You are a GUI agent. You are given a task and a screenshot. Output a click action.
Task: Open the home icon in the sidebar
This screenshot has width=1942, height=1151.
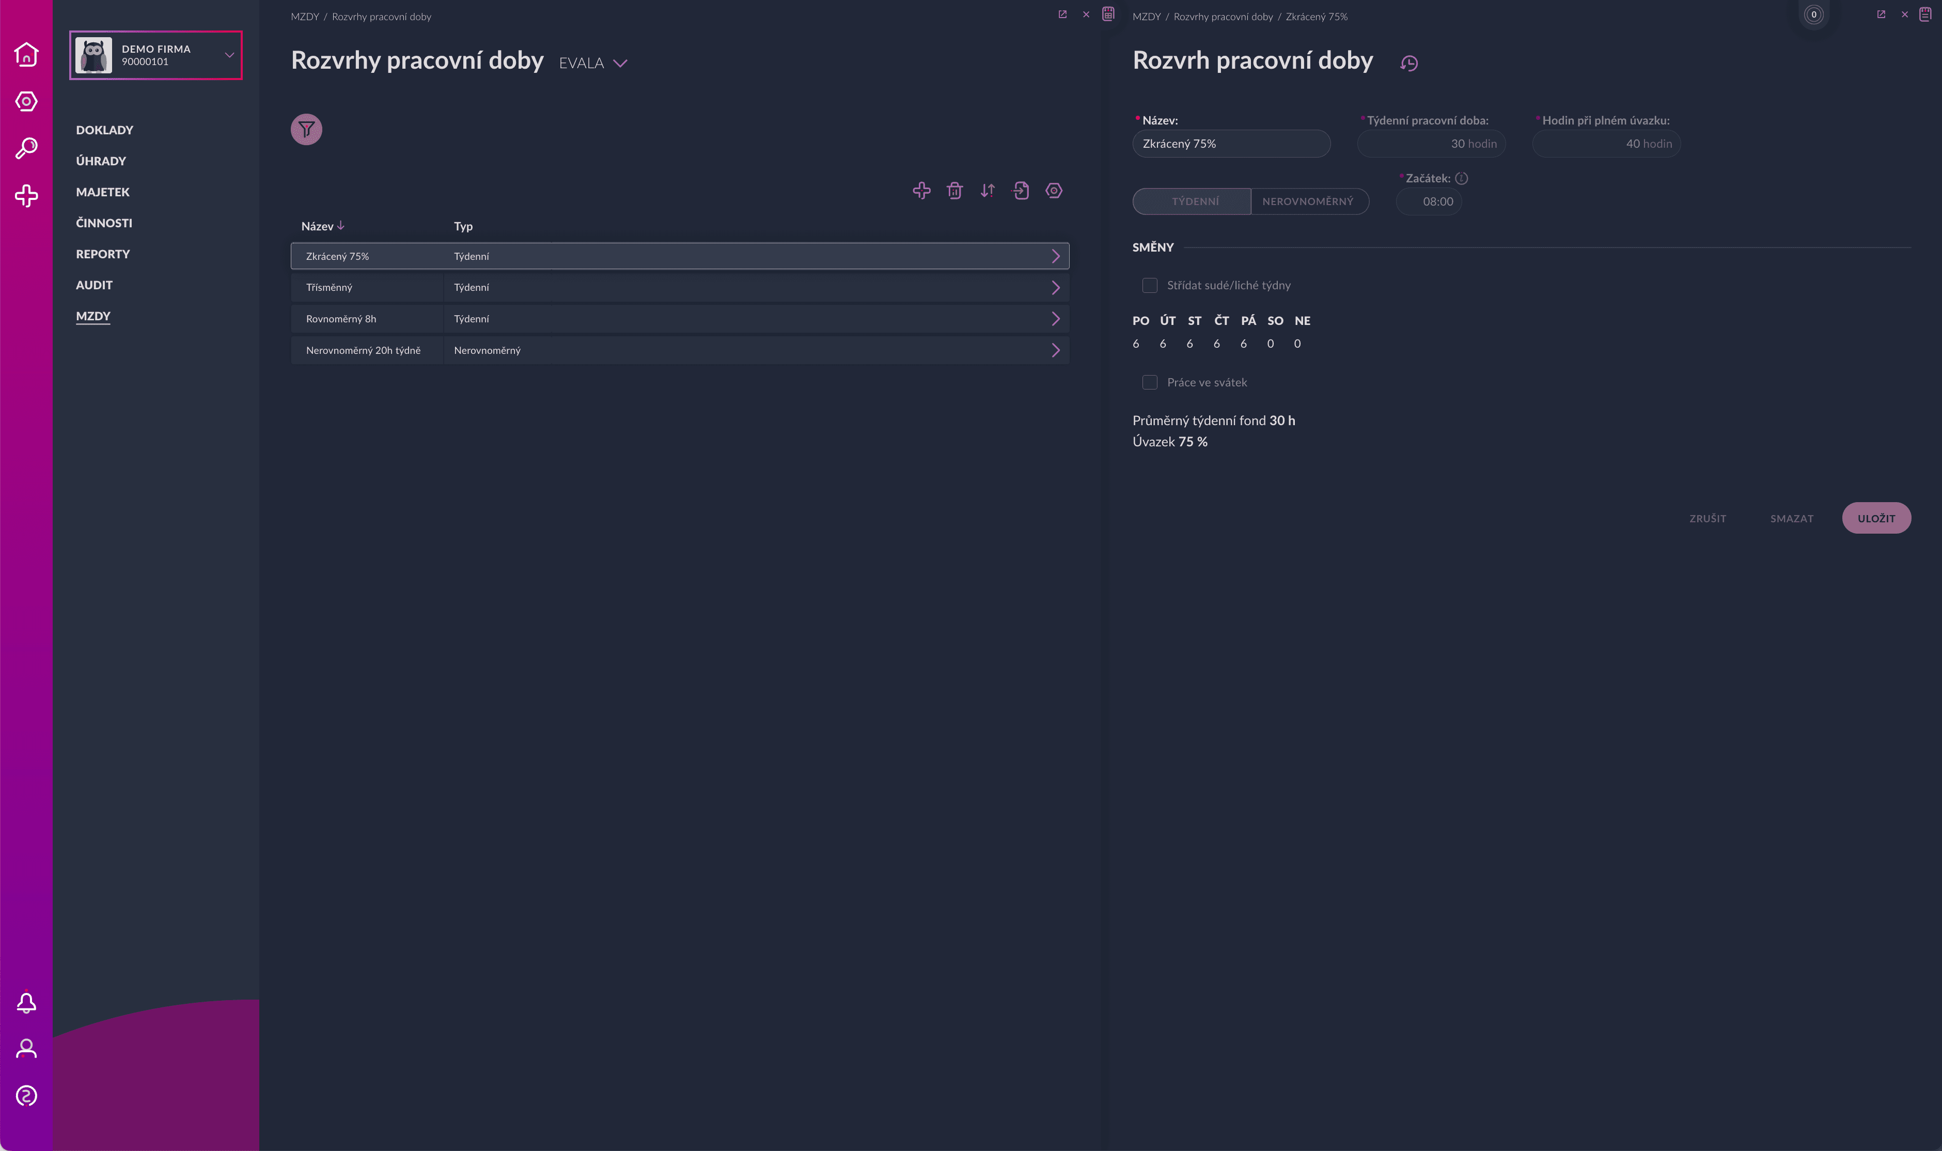point(26,54)
